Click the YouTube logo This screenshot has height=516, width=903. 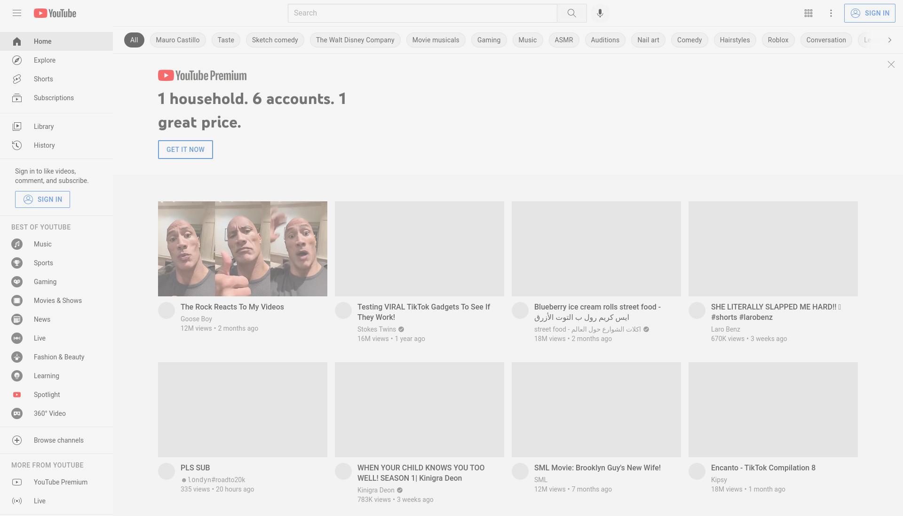[55, 13]
